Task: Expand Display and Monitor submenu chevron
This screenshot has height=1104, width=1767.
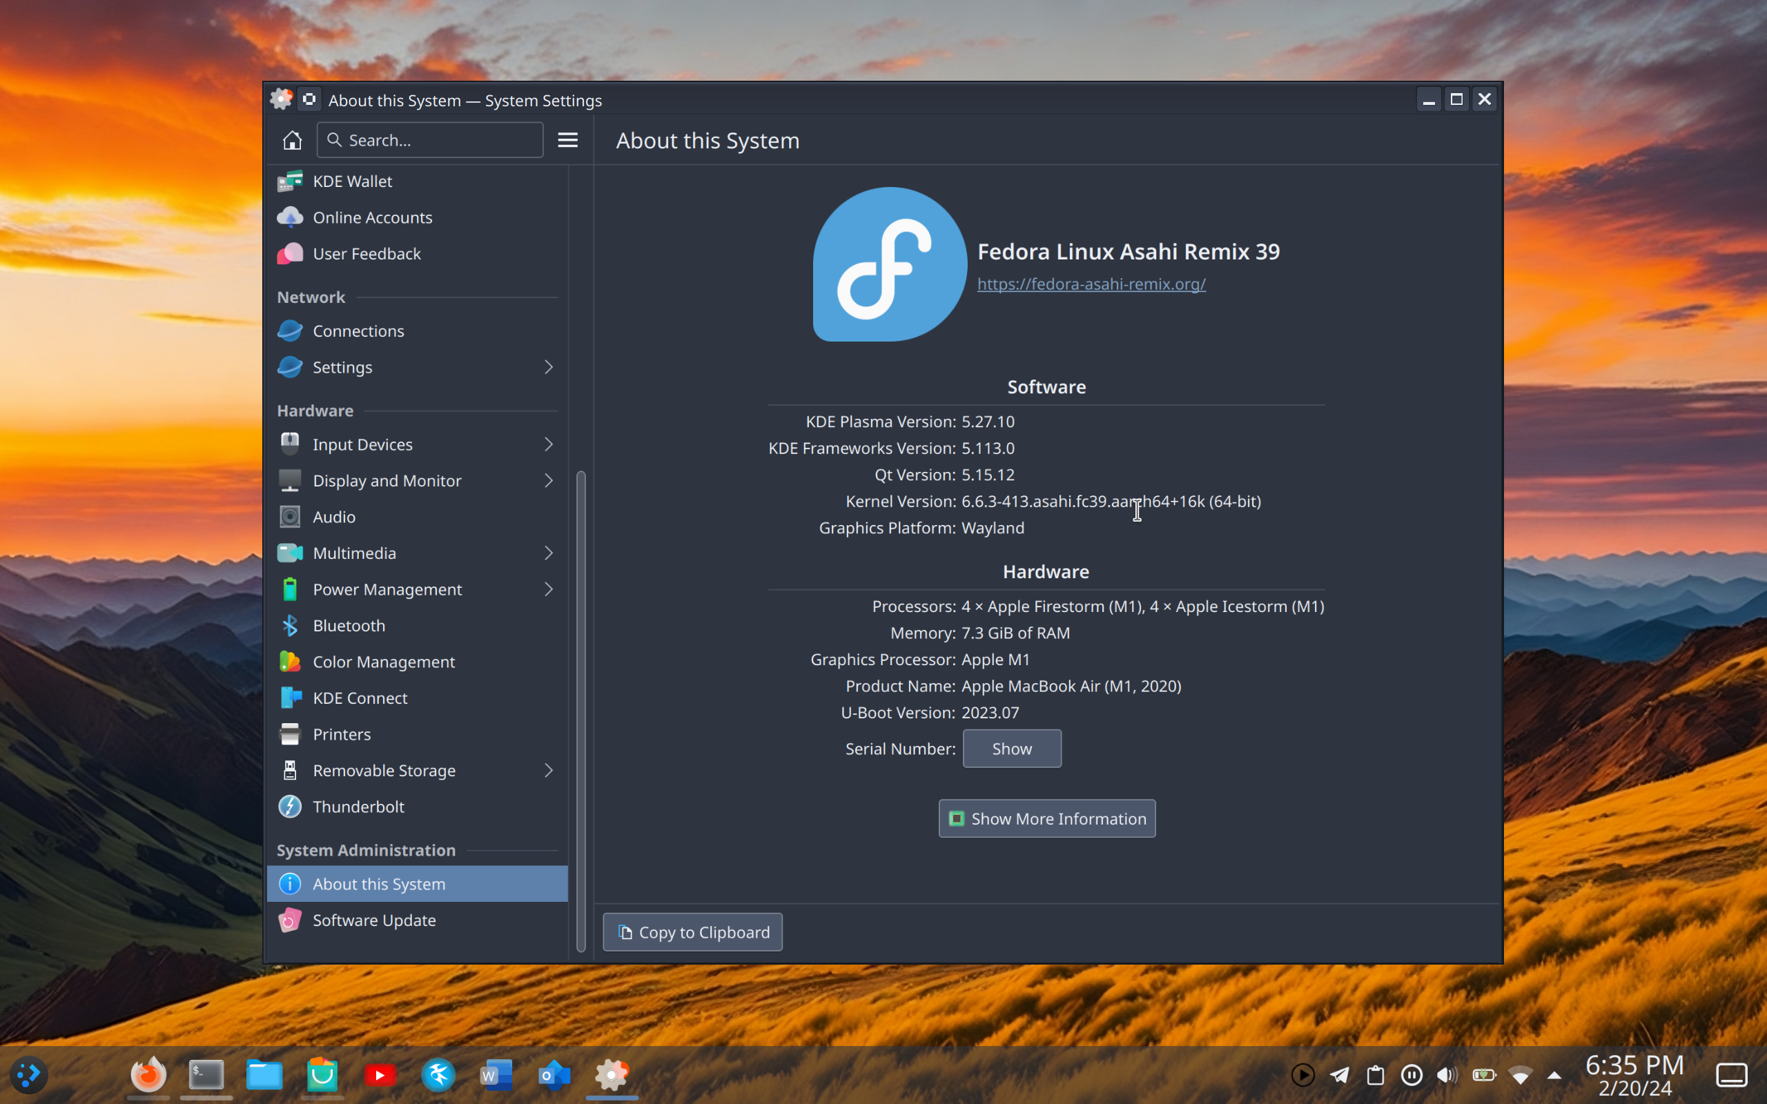Action: point(548,480)
